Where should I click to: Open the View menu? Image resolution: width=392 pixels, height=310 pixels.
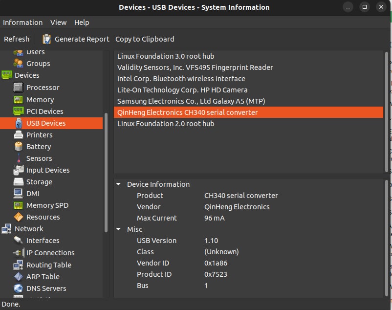(x=58, y=22)
